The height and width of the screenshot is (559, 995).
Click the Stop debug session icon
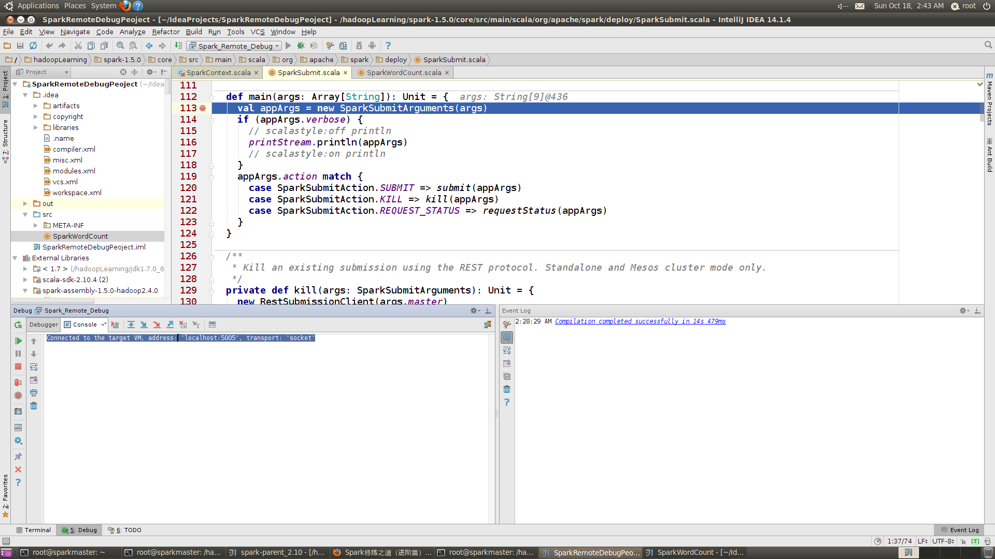18,366
